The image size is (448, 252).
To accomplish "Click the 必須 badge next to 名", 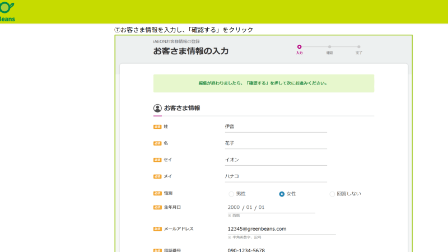I will (157, 143).
